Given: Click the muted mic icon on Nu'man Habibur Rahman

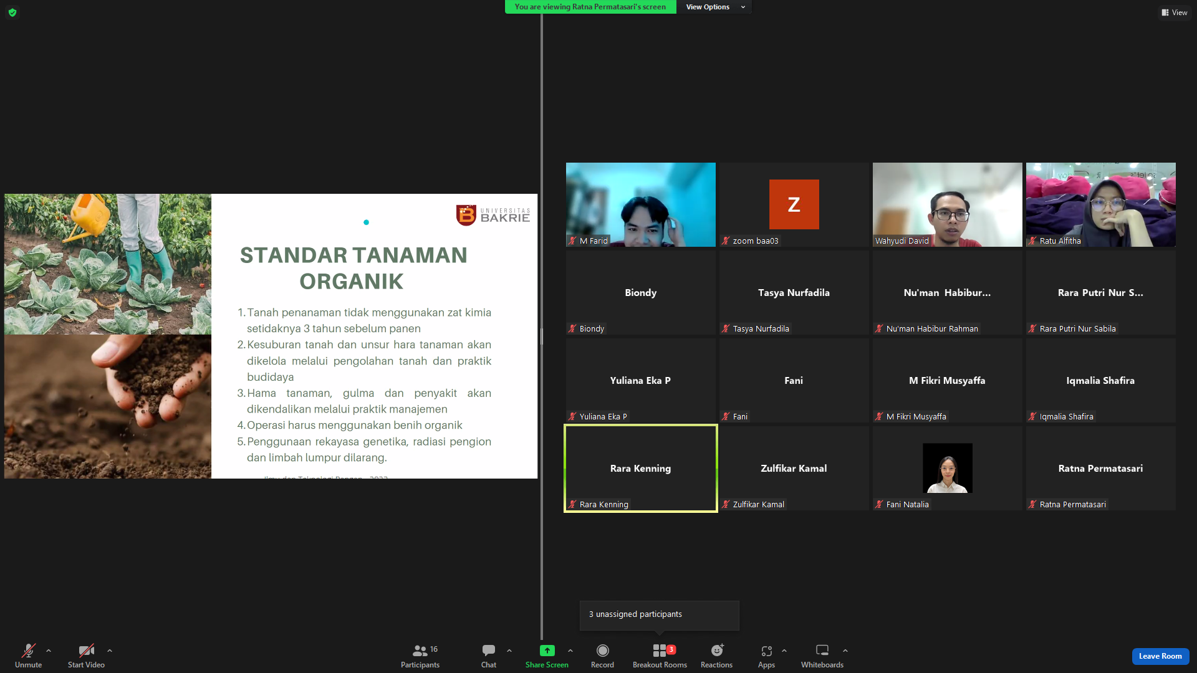Looking at the screenshot, I should point(879,328).
